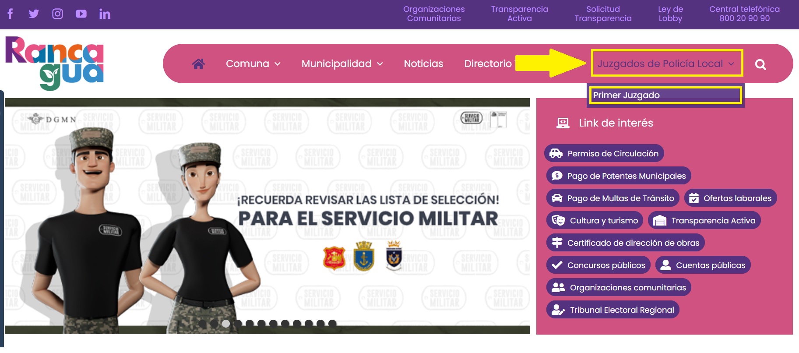Click signpost icon for Certificado de dirección
The height and width of the screenshot is (353, 799).
click(x=557, y=242)
